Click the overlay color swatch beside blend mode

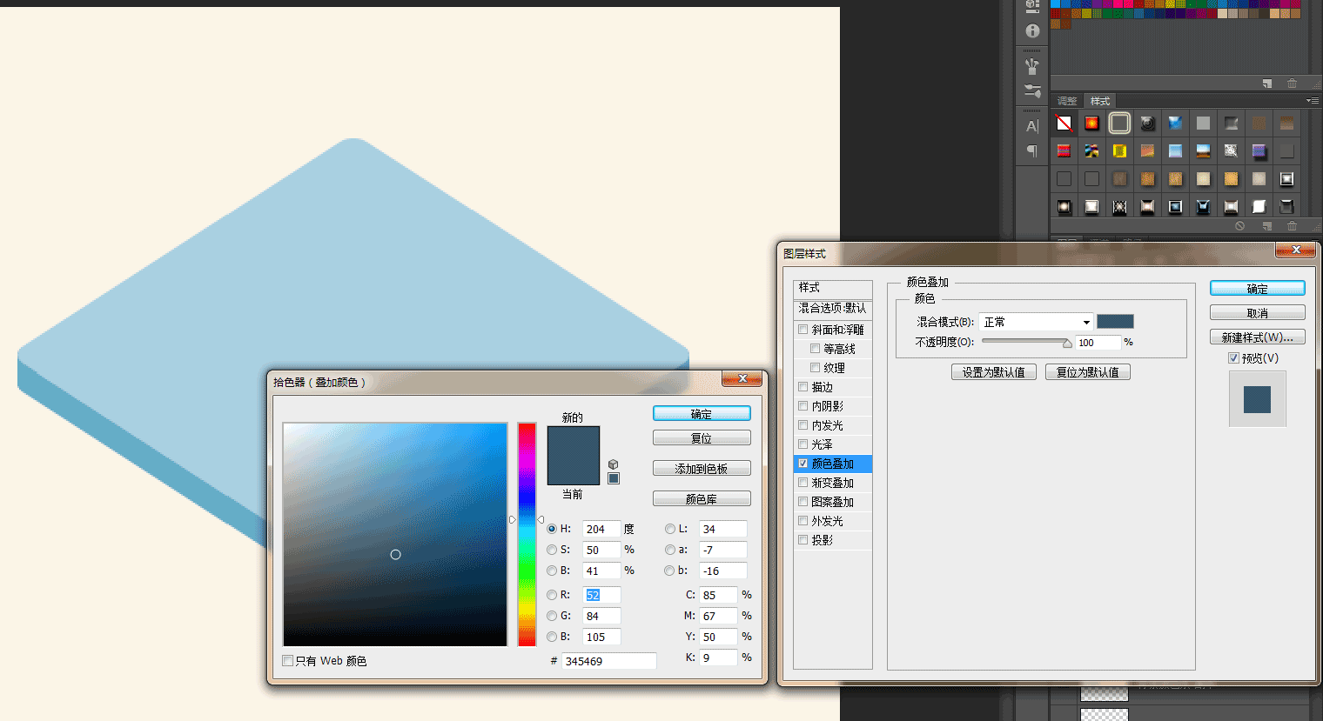[x=1115, y=322]
